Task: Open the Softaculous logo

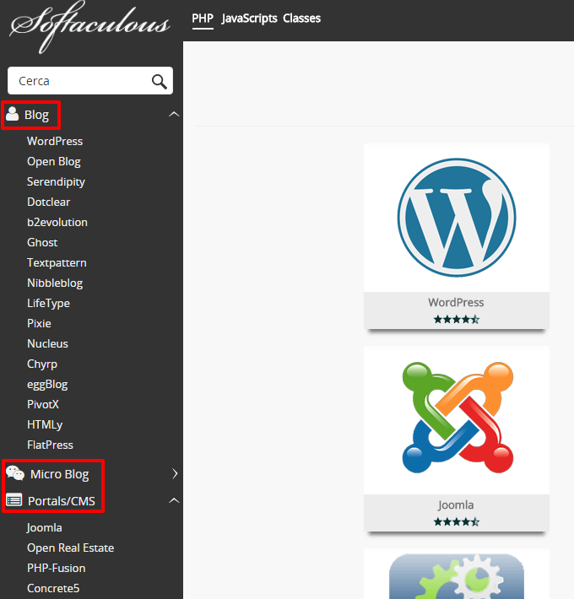Action: click(89, 26)
